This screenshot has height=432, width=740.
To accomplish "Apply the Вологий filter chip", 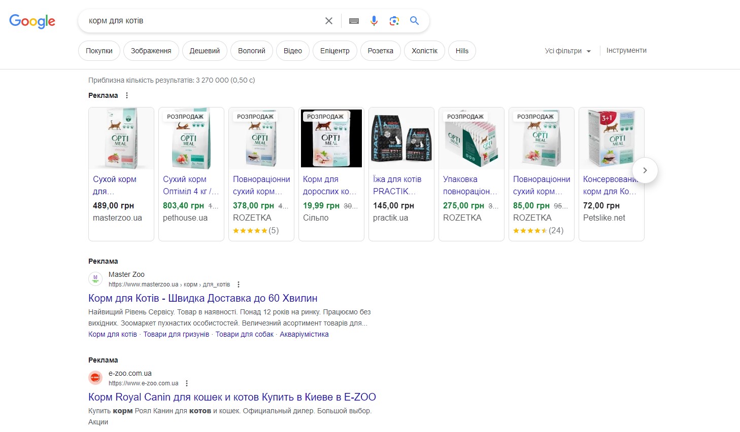I will pos(252,51).
